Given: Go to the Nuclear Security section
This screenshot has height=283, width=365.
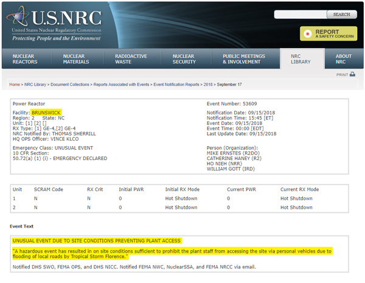Looking at the screenshot, I should pyautogui.click(x=184, y=59).
